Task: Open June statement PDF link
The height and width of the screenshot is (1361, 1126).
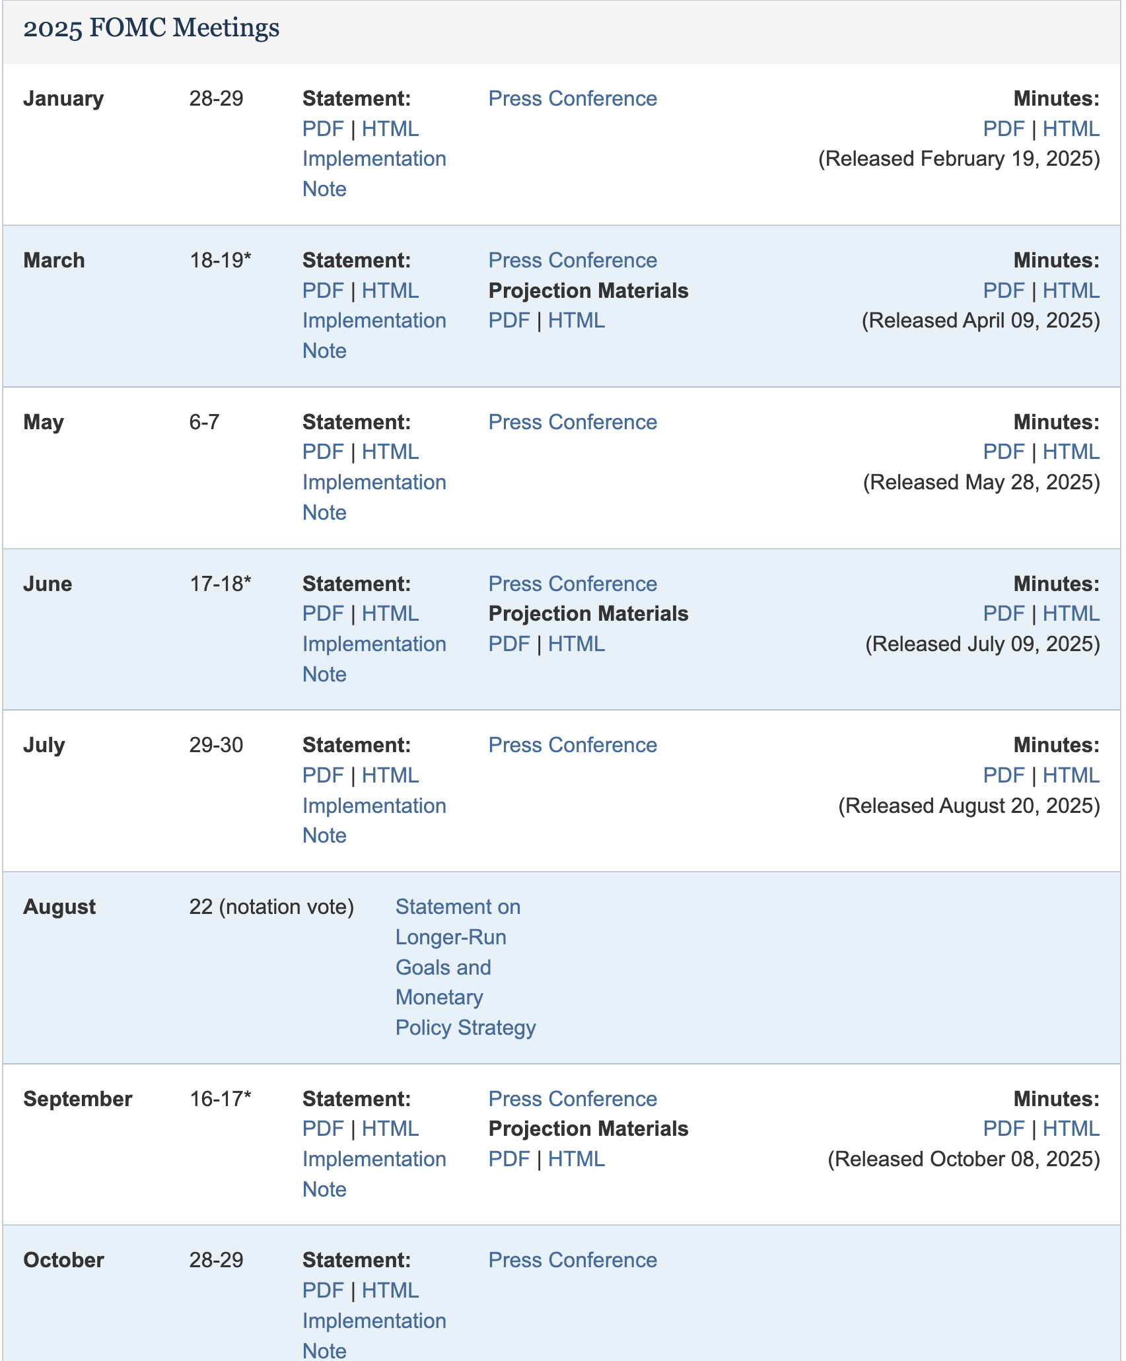Action: tap(323, 613)
